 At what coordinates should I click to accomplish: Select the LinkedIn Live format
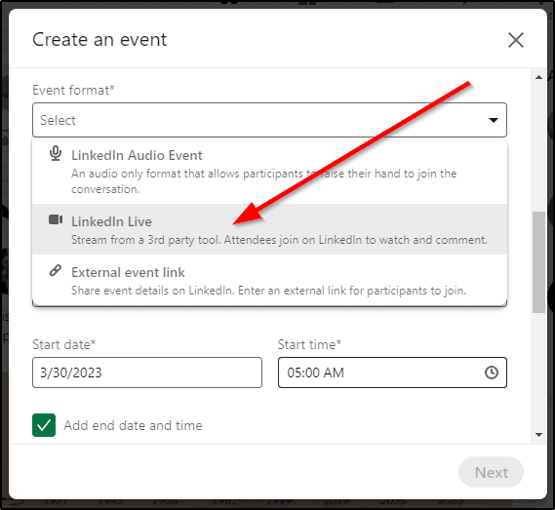[x=269, y=229]
